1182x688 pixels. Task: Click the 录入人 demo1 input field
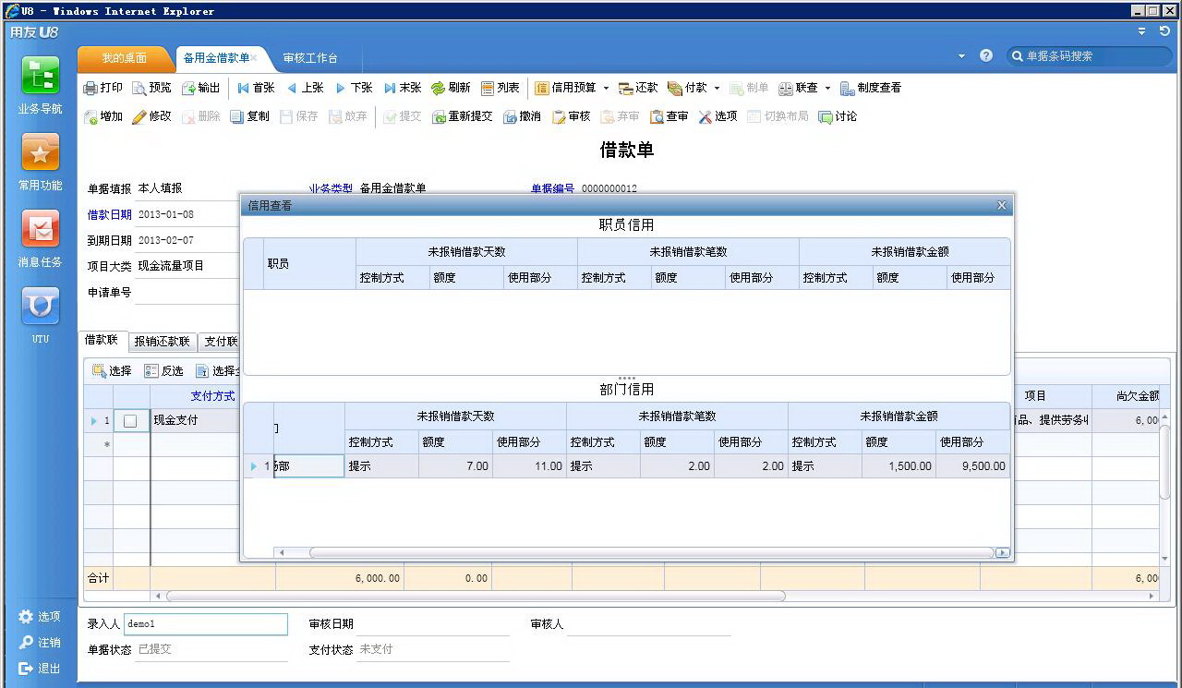pos(205,624)
